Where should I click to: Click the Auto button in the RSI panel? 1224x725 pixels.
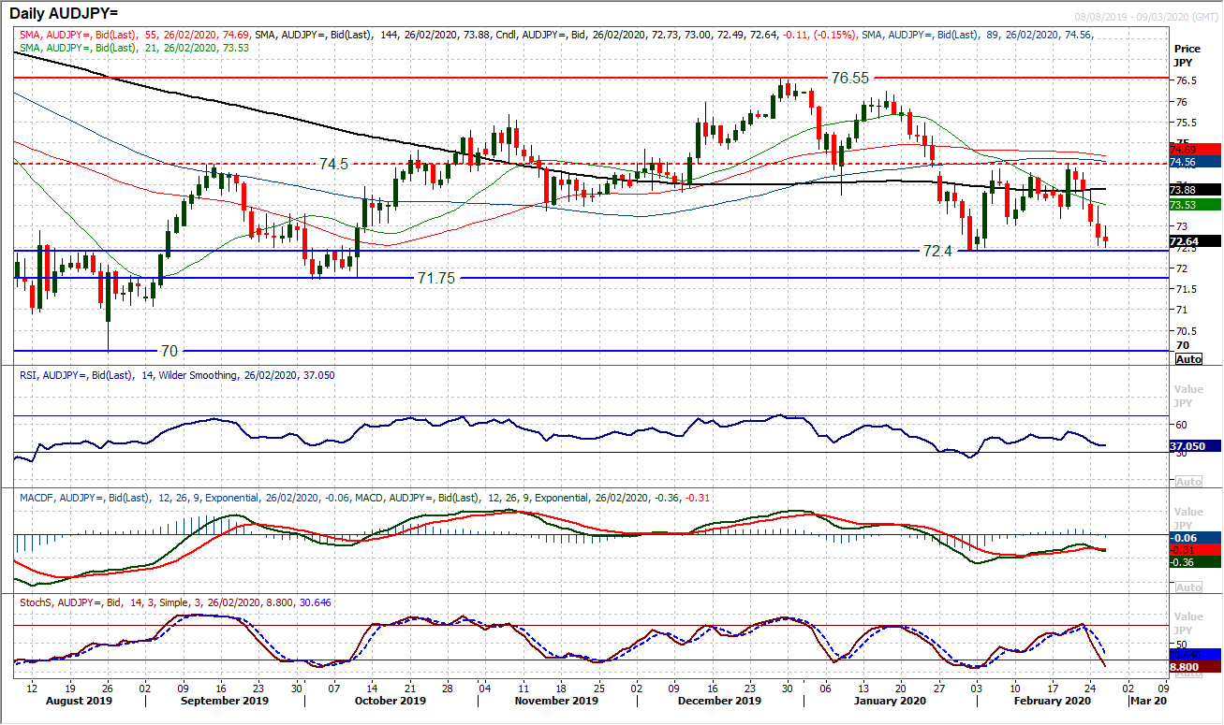point(1188,481)
